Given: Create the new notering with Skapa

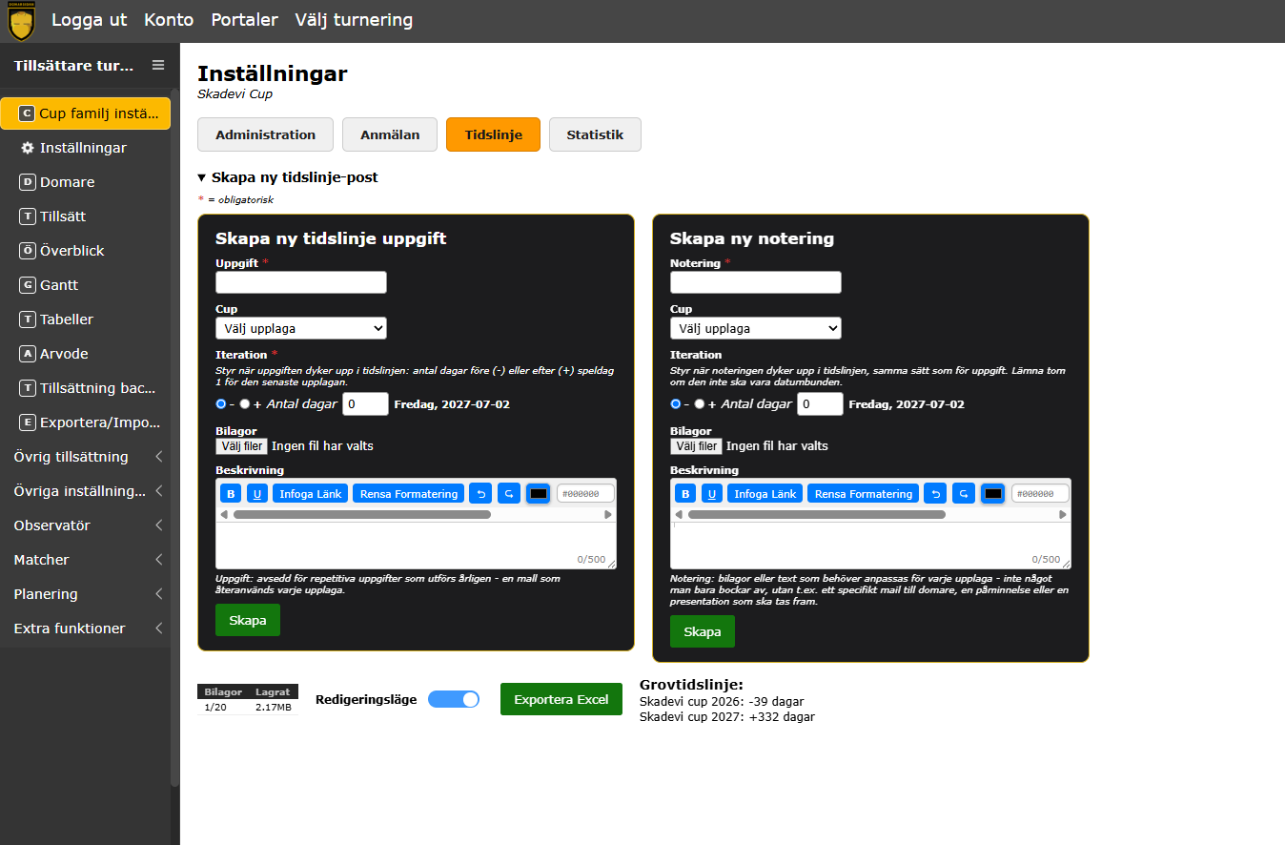Looking at the screenshot, I should (703, 631).
